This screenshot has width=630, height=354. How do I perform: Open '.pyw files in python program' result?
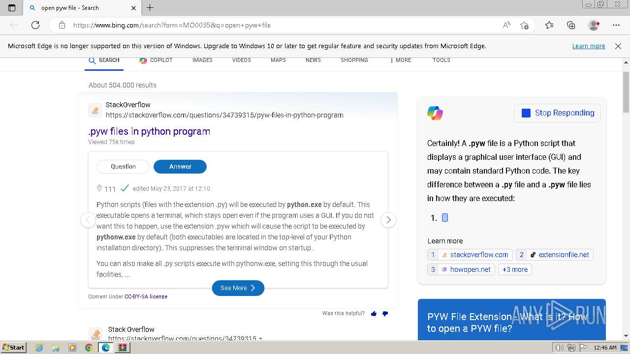coord(149,131)
